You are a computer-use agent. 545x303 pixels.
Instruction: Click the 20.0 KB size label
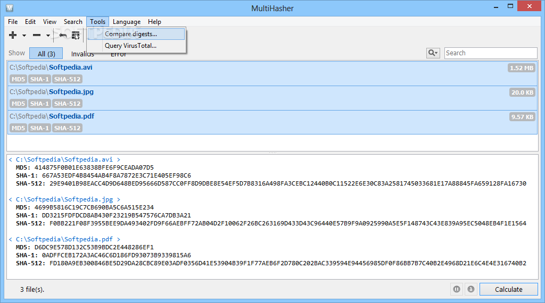(x=522, y=92)
